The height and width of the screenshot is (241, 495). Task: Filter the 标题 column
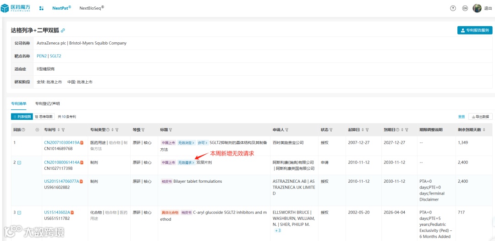[x=170, y=129]
